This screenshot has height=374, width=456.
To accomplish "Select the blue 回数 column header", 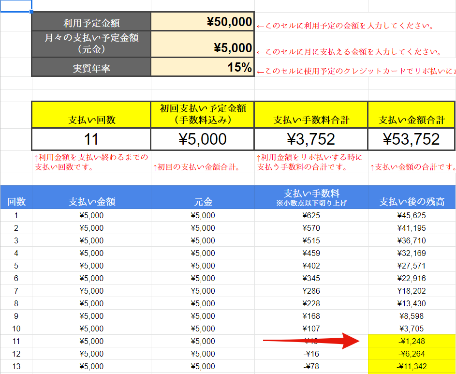I will (16, 197).
